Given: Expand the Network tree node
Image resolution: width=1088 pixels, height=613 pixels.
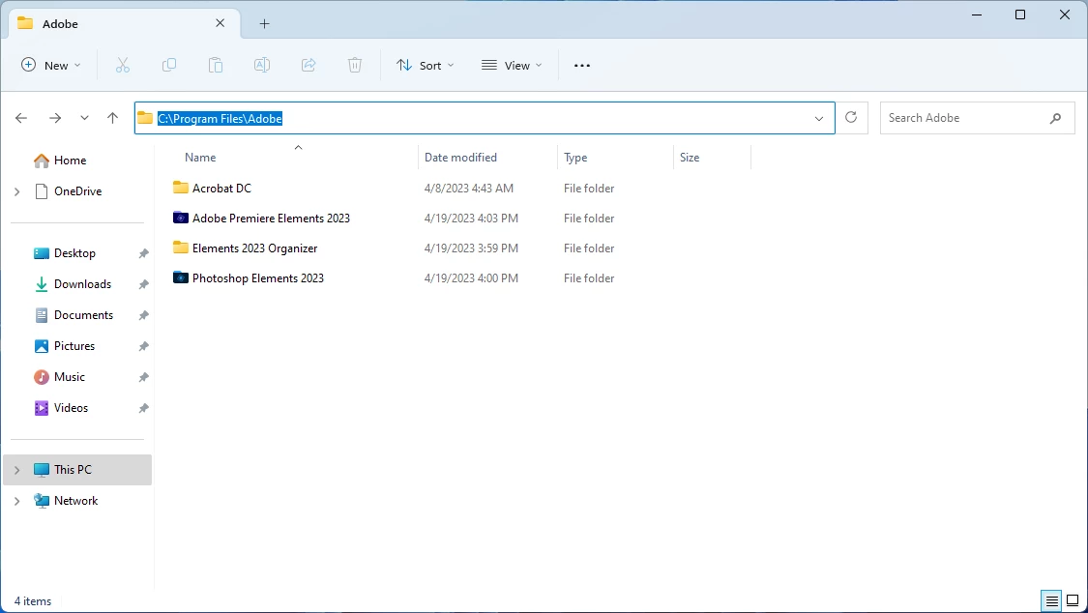Looking at the screenshot, I should tap(16, 501).
